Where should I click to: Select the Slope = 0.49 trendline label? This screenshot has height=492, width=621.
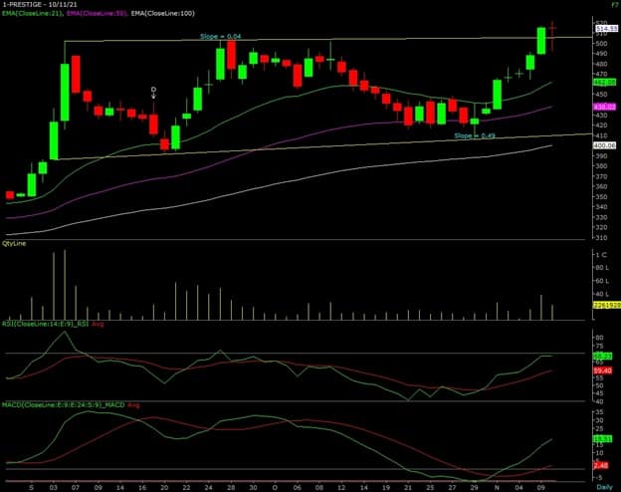point(476,134)
